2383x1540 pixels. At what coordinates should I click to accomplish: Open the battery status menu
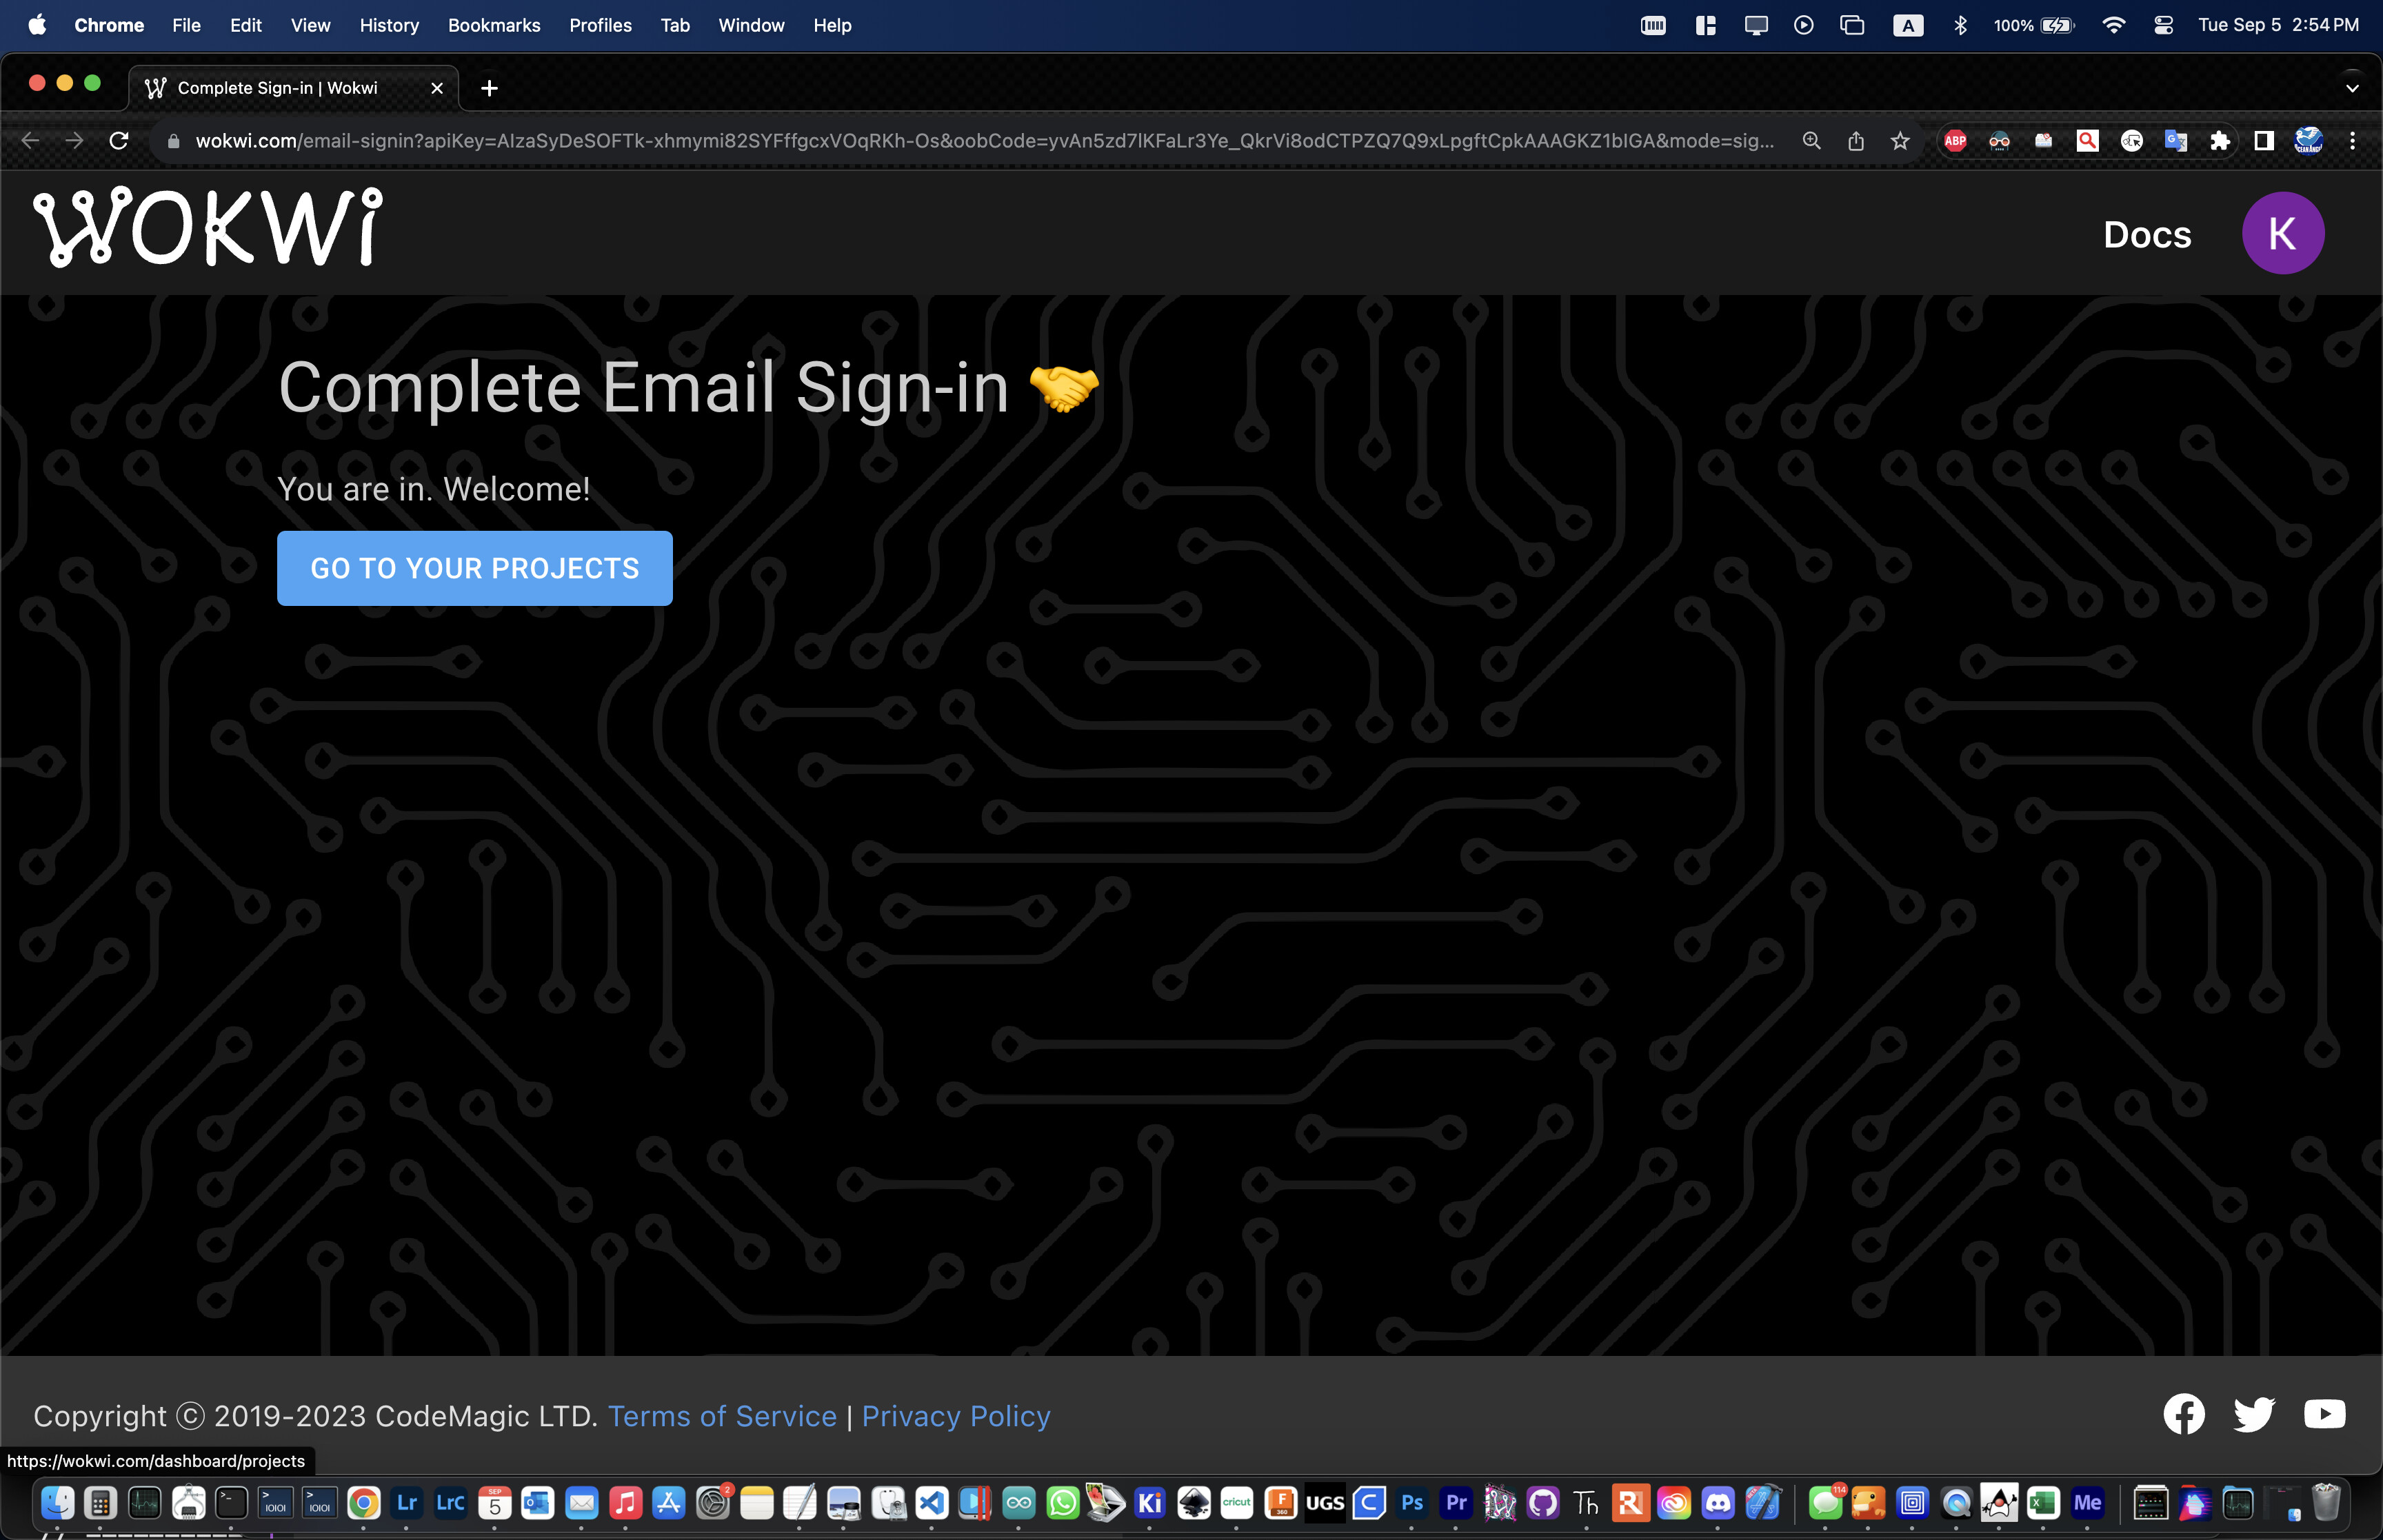tap(2033, 25)
